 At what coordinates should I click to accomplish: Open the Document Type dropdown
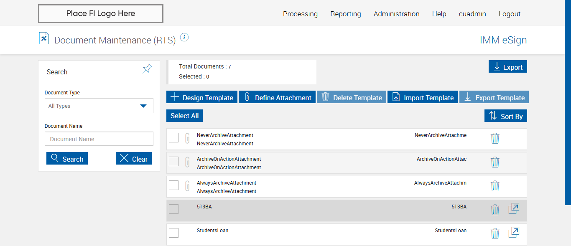99,106
